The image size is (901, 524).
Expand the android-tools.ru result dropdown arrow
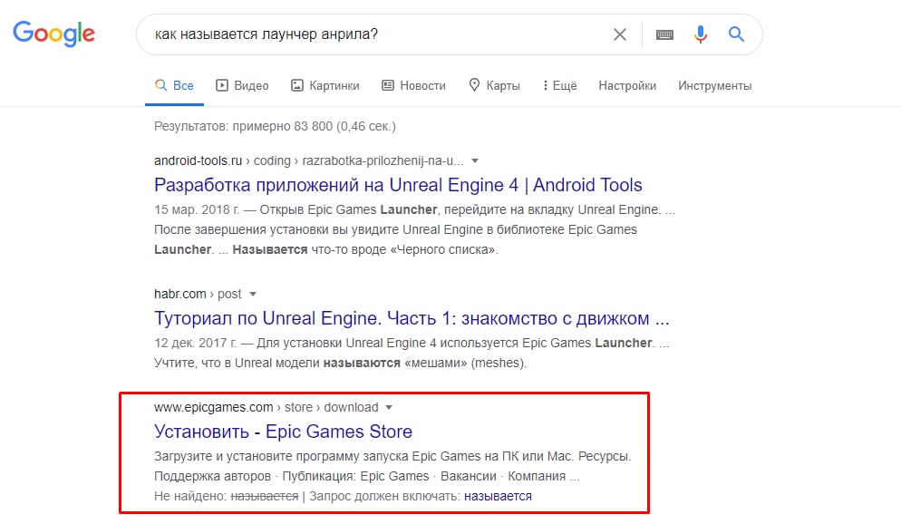475,160
